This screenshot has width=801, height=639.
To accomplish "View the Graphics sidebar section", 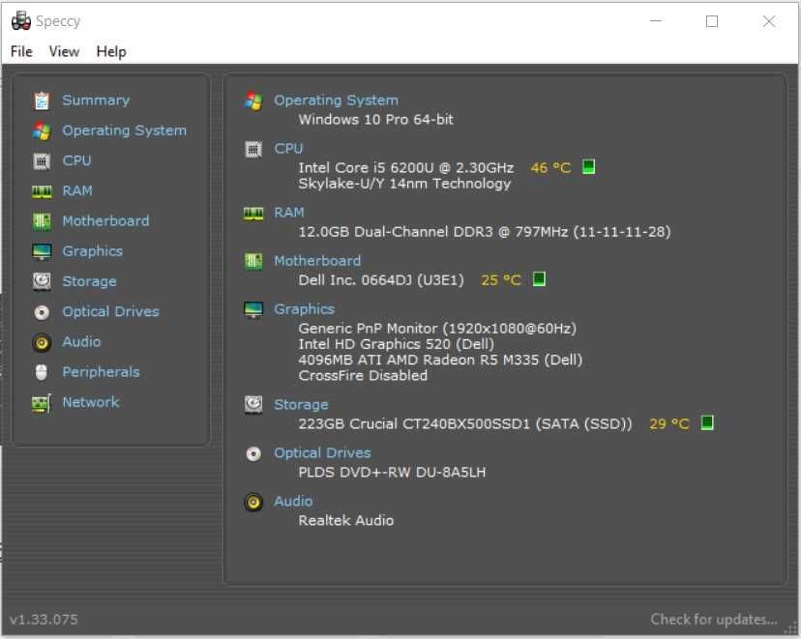I will tap(93, 251).
